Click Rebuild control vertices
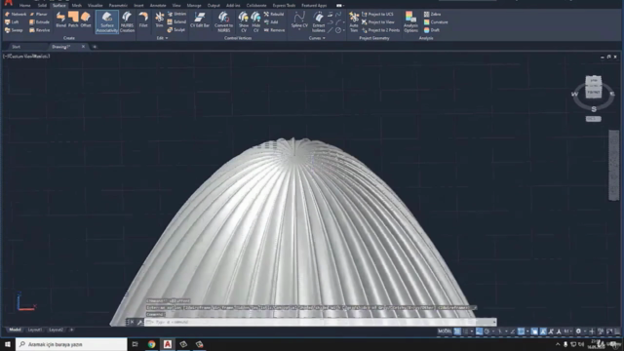The width and height of the screenshot is (624, 351). point(274,15)
